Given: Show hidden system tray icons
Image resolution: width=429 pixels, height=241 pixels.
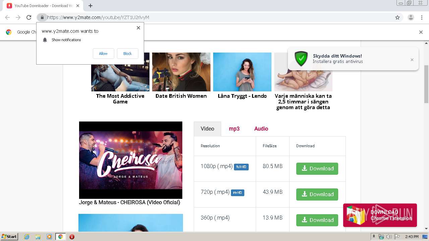Looking at the screenshot, I should [374, 237].
